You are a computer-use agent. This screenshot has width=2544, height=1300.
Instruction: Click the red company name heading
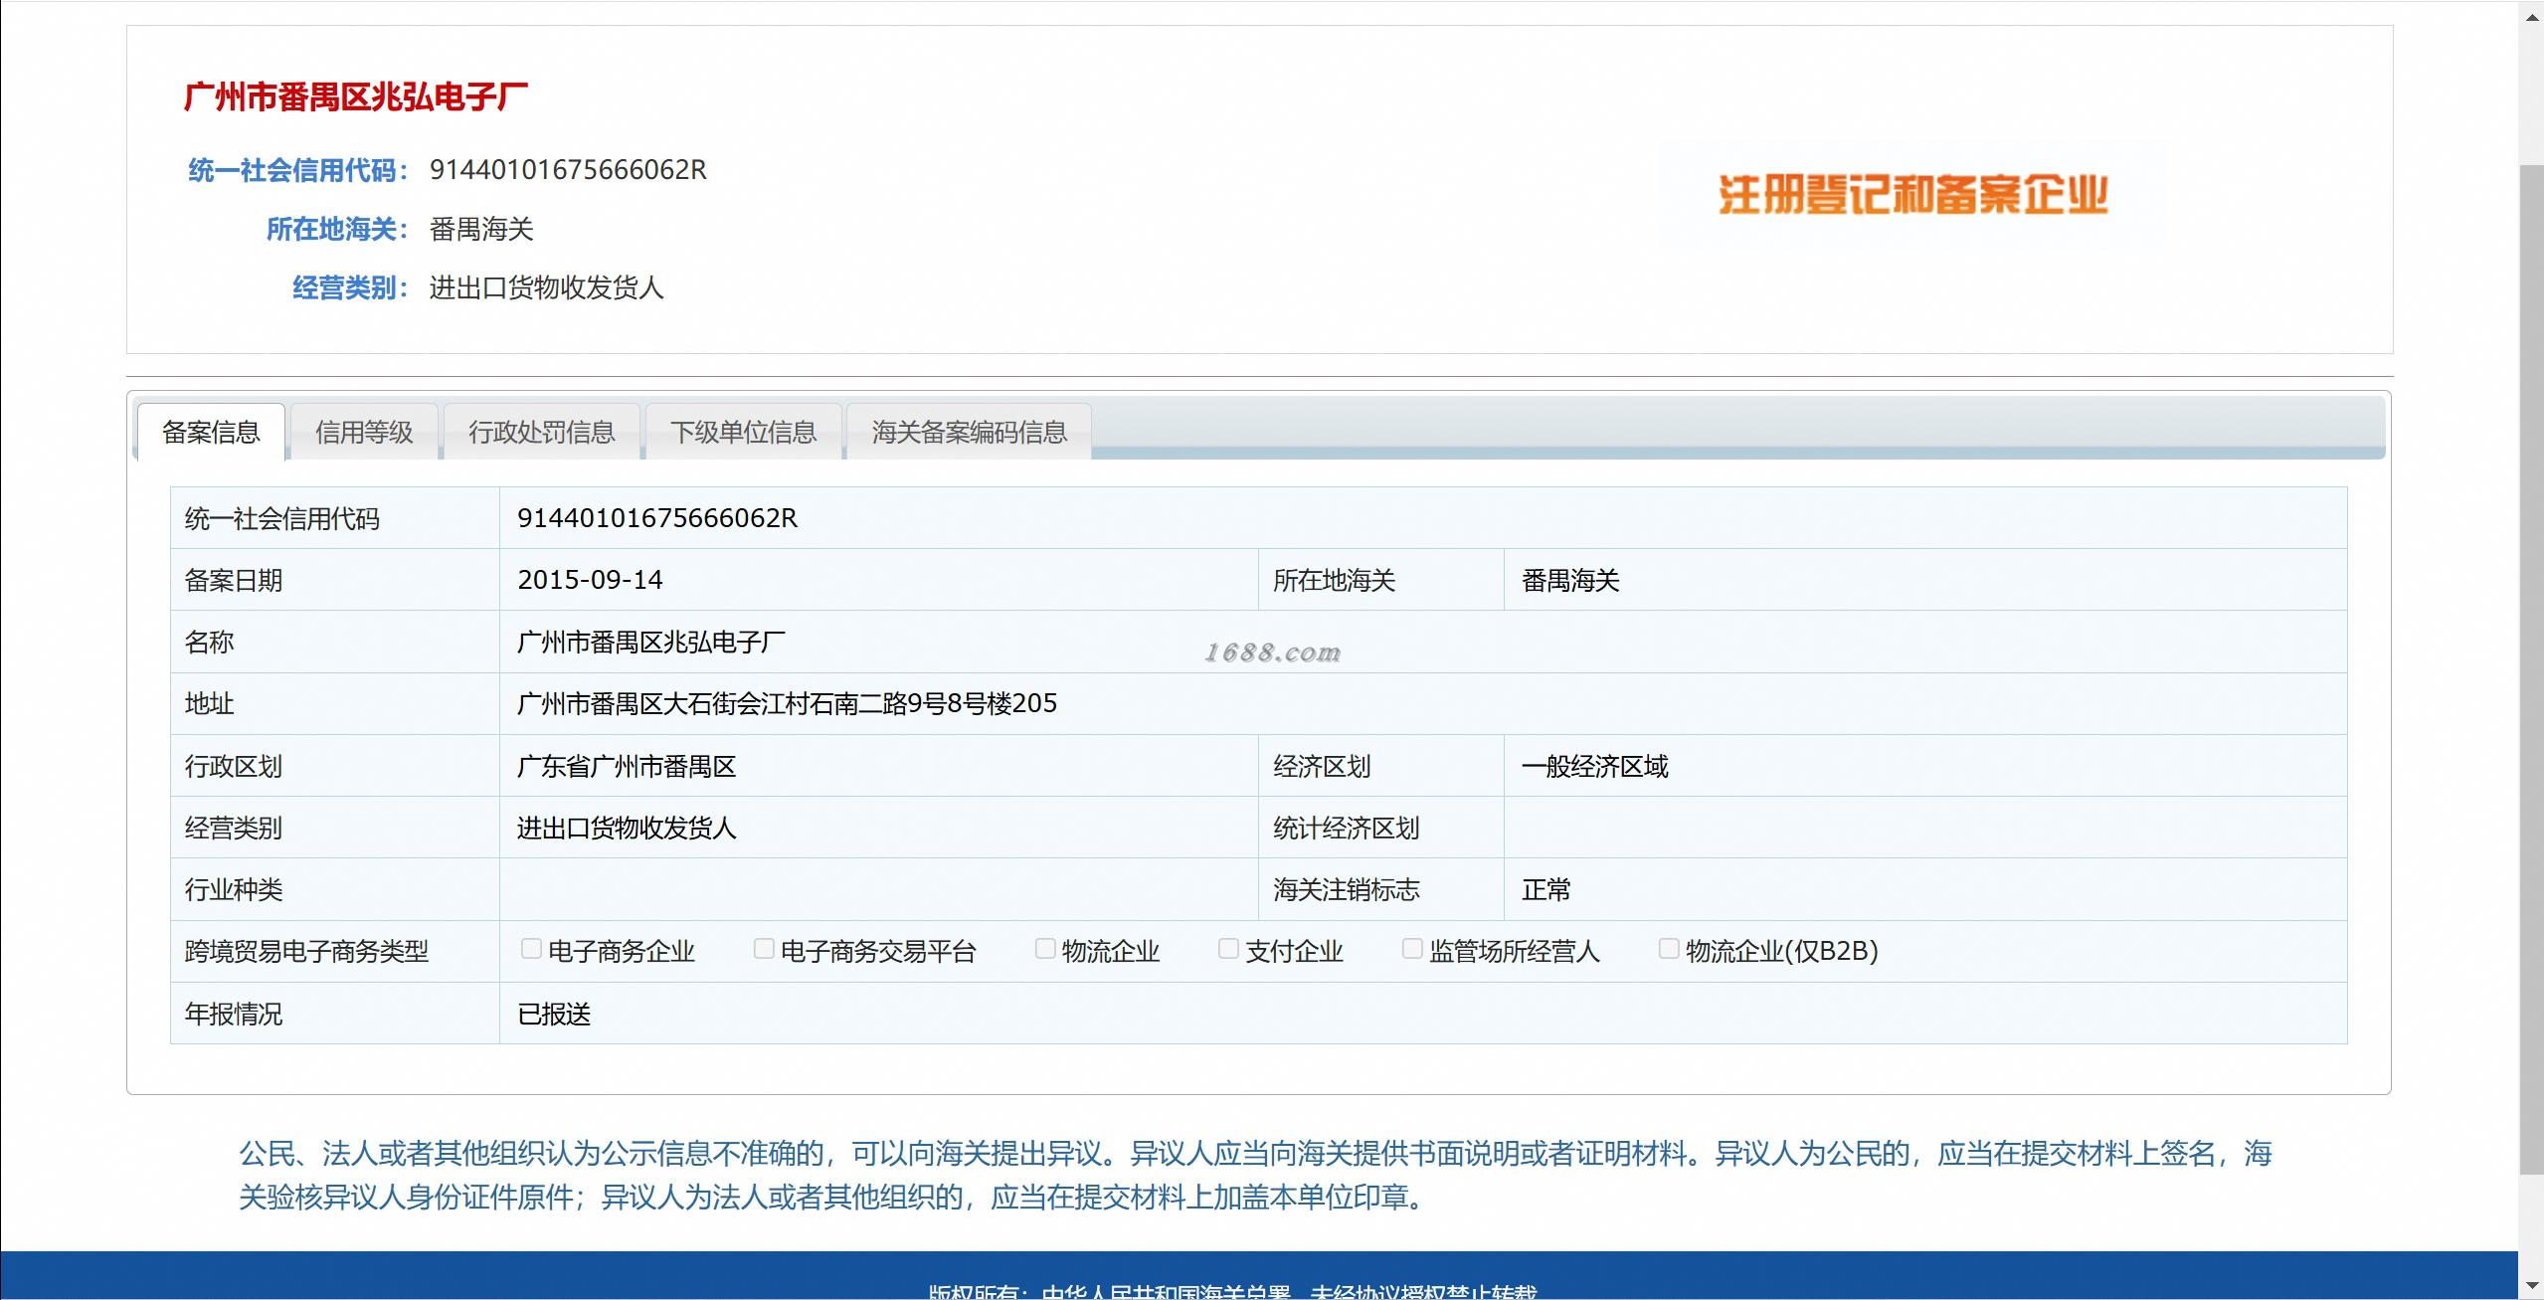pyautogui.click(x=356, y=97)
